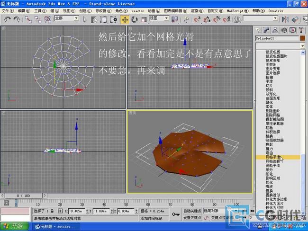Image resolution: width=308 pixels, height=231 pixels.
Task: Open Mini Curve Editor icon
Action: click(7, 203)
